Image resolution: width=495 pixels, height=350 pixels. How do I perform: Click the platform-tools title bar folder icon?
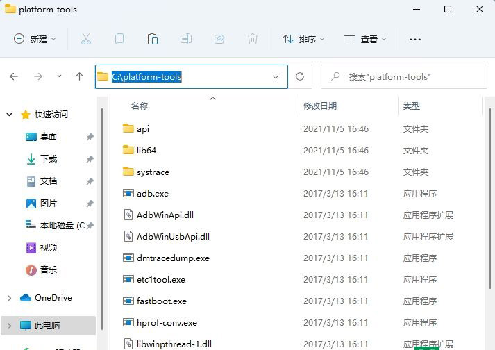pos(10,9)
